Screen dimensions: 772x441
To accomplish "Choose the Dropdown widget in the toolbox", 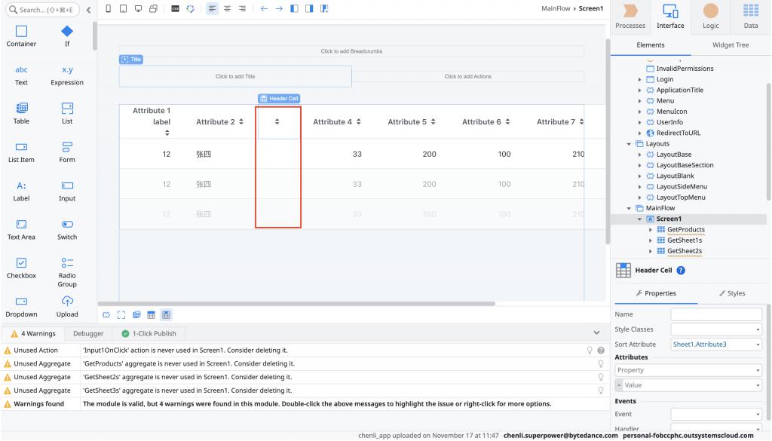I will [21, 307].
